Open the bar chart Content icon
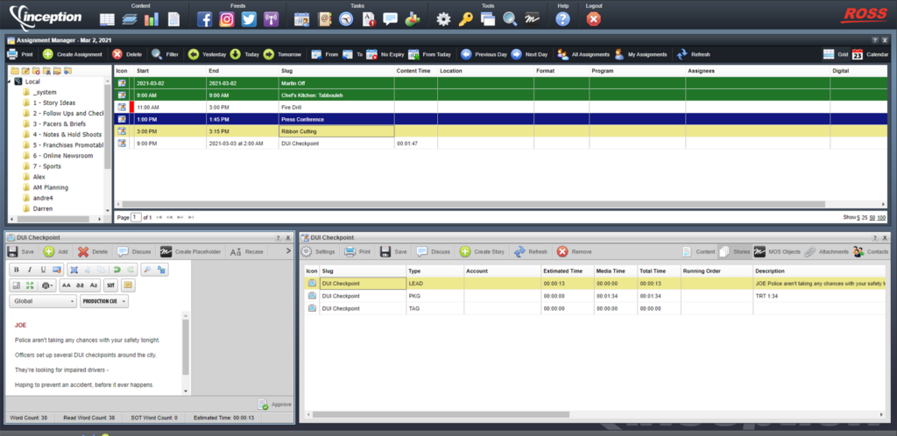This screenshot has height=436, width=897. pos(152,19)
